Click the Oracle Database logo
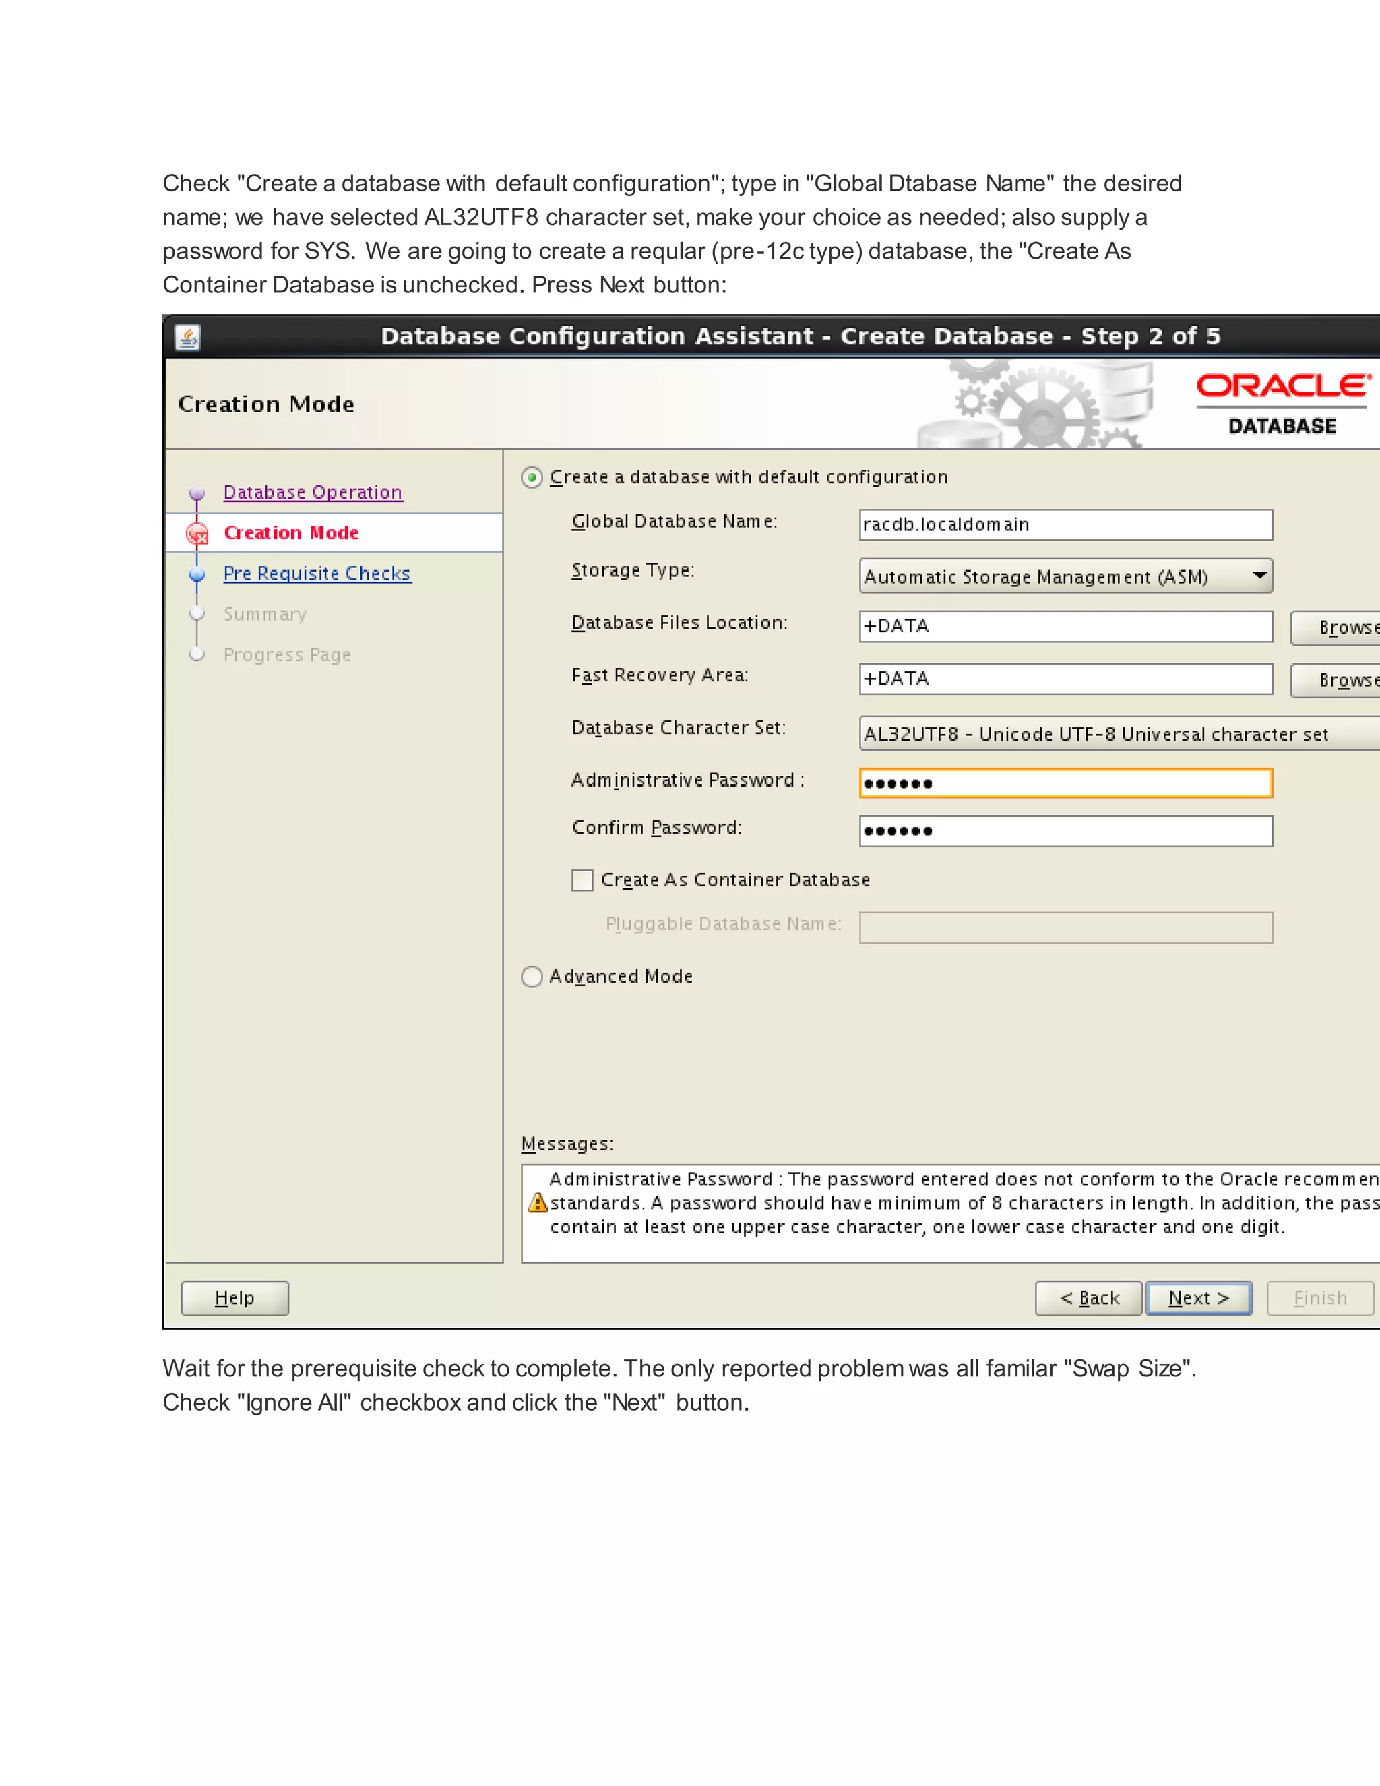Viewport: 1380px width, 1786px height. point(1283,404)
